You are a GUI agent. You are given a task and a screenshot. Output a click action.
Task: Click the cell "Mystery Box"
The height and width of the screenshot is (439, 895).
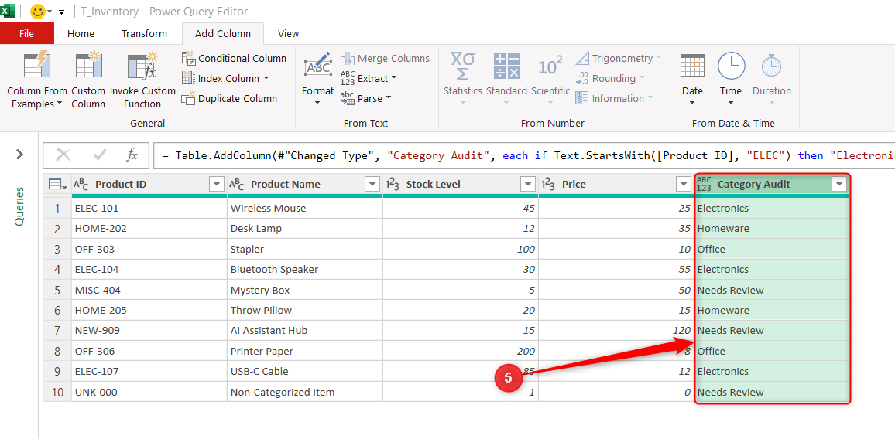pyautogui.click(x=305, y=290)
